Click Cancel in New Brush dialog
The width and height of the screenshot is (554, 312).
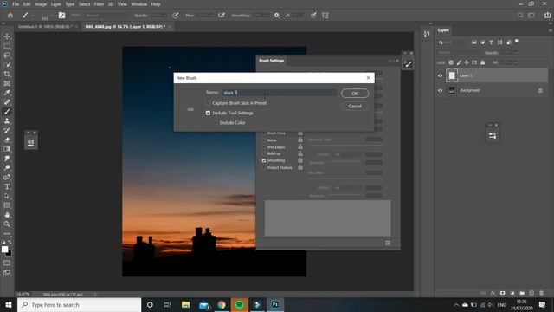coord(355,106)
